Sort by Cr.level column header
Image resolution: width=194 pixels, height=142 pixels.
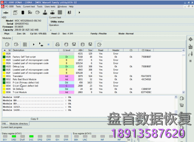[67, 50]
